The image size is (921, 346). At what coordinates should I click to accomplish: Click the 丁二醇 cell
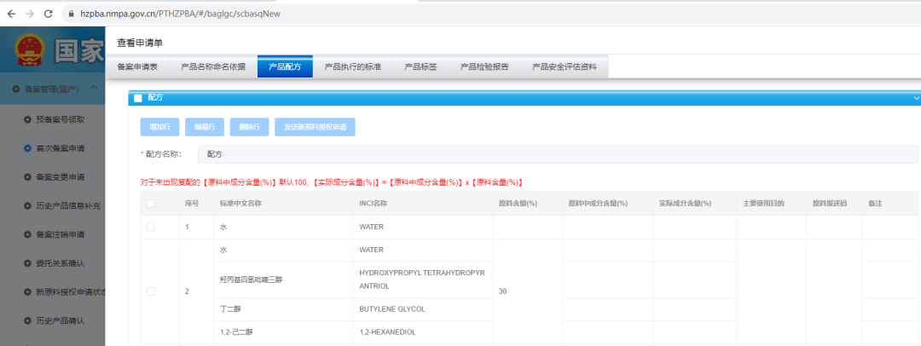tap(284, 309)
